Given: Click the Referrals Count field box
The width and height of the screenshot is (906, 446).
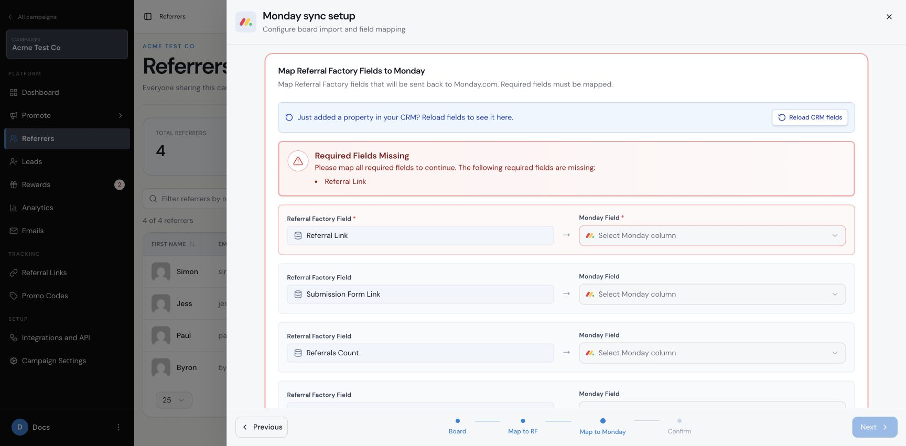Looking at the screenshot, I should pyautogui.click(x=420, y=353).
